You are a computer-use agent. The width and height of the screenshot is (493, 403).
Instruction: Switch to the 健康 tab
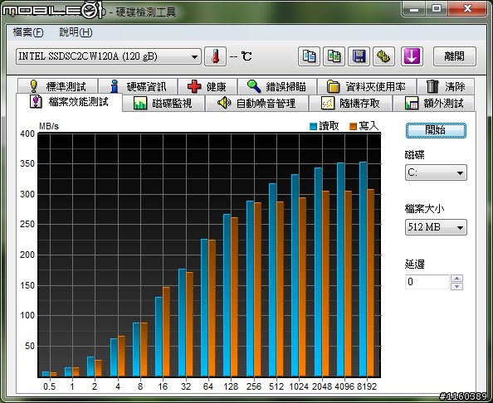tap(207, 86)
